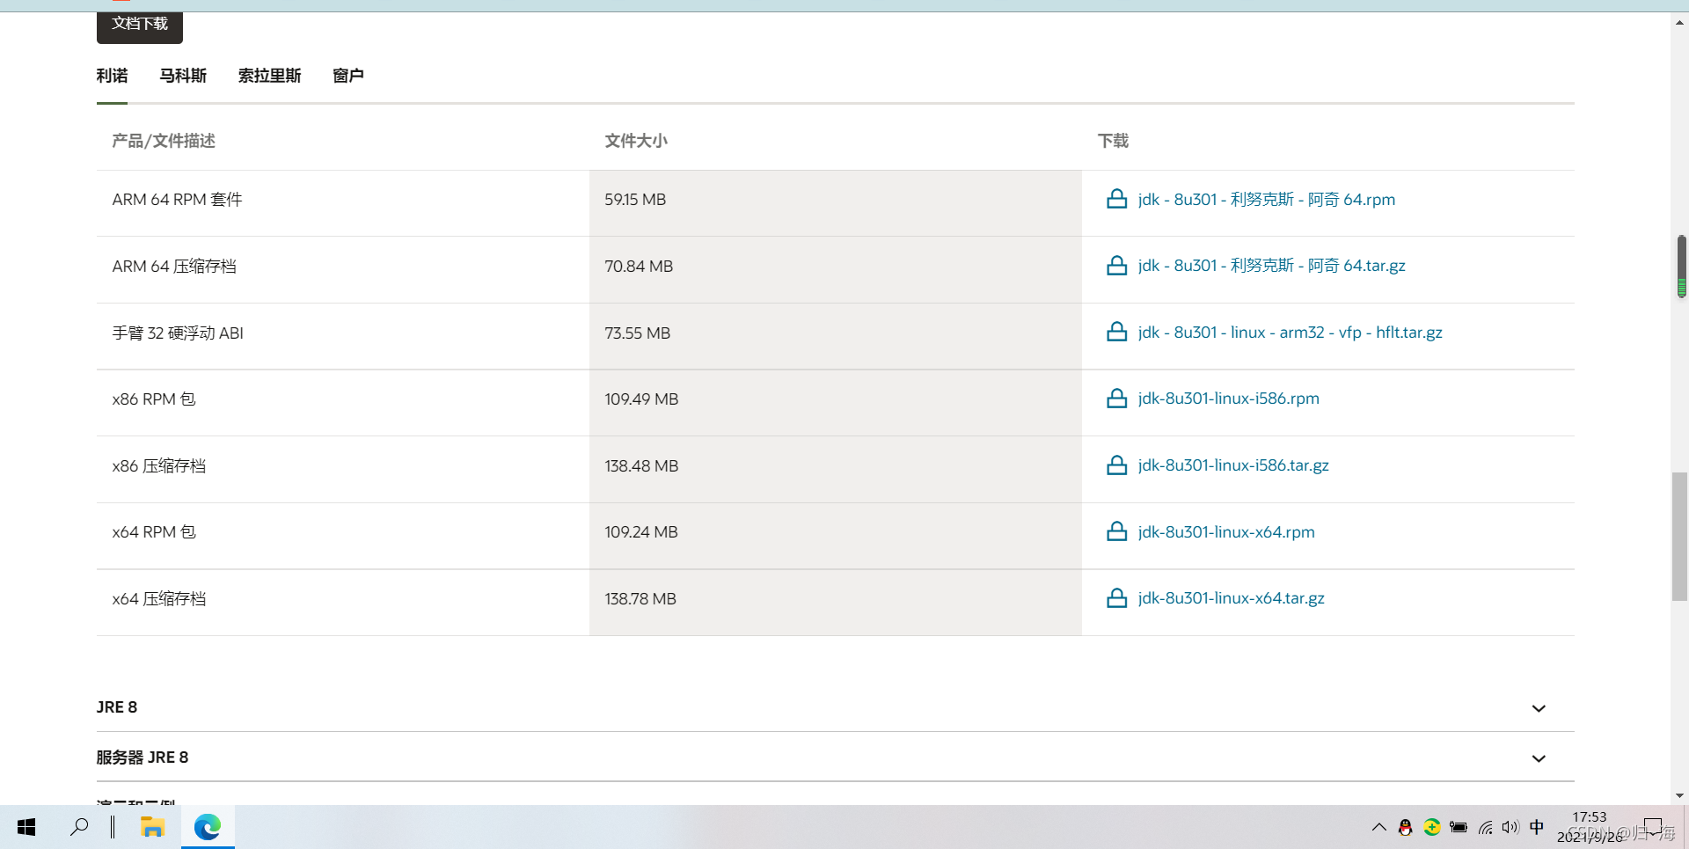Click lock icon beside jdk-8u301-linux-i586.rpm
The height and width of the screenshot is (849, 1689).
[x=1116, y=399]
